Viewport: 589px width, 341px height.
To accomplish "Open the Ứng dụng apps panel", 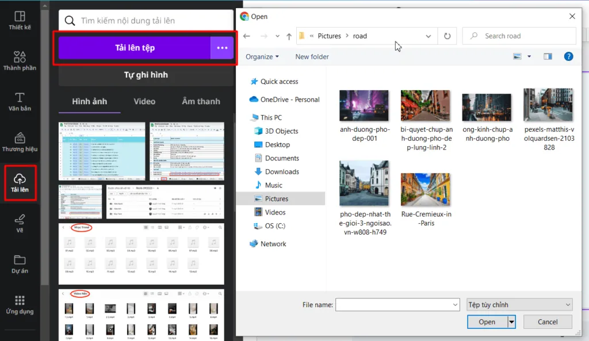I will [x=20, y=305].
